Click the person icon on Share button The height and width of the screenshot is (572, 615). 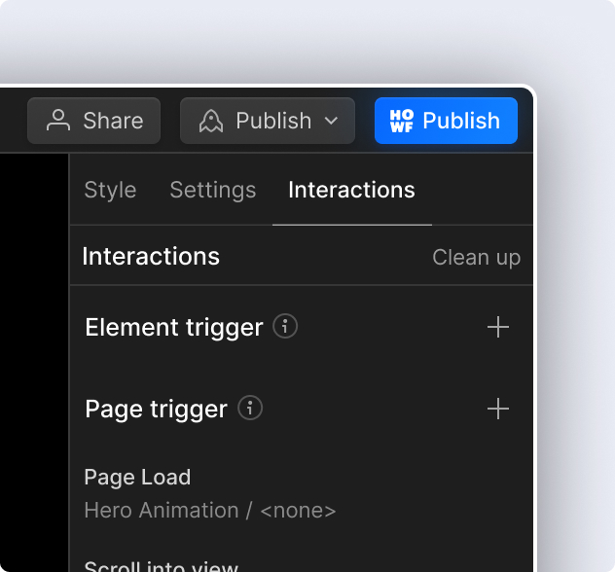point(58,121)
